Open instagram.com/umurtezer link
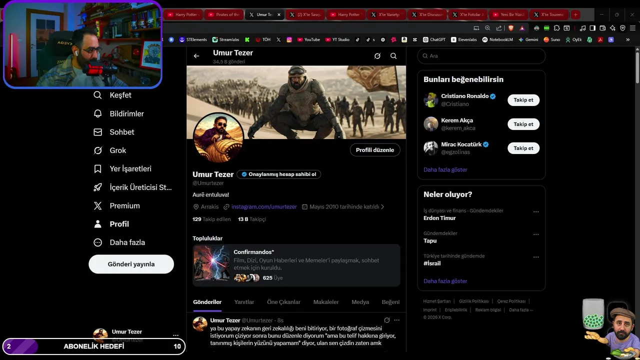Viewport: 640px width, 360px height. click(x=264, y=206)
